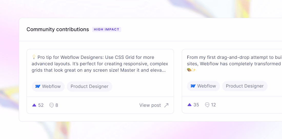The image size is (282, 139).
Task: Click the Webflow tag on CSS Grid post
Action: coord(48,86)
